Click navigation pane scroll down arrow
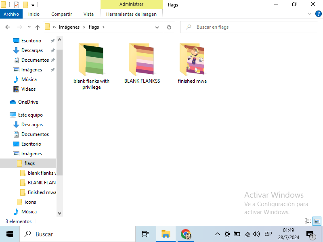The width and height of the screenshot is (323, 242). click(59, 213)
